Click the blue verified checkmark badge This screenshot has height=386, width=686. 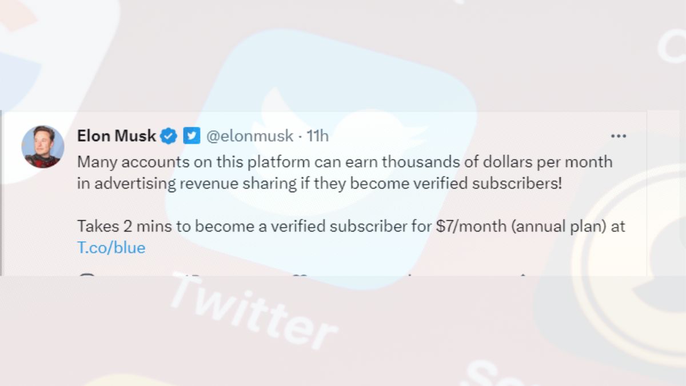pyautogui.click(x=169, y=136)
